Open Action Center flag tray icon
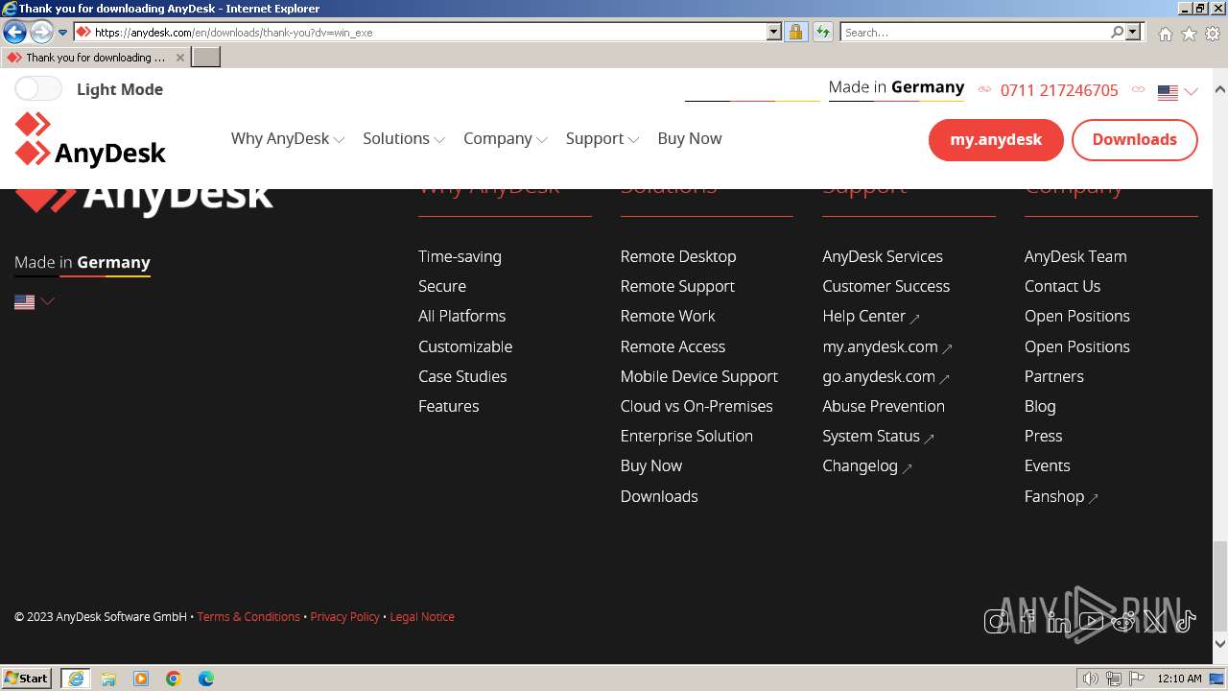Viewport: 1228px width, 691px height. click(x=1138, y=679)
